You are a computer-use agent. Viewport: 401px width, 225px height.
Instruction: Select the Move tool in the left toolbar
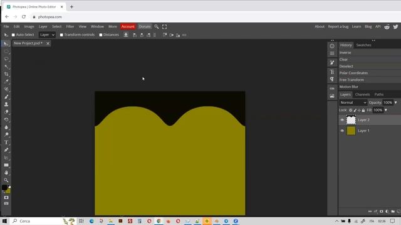pos(6,44)
